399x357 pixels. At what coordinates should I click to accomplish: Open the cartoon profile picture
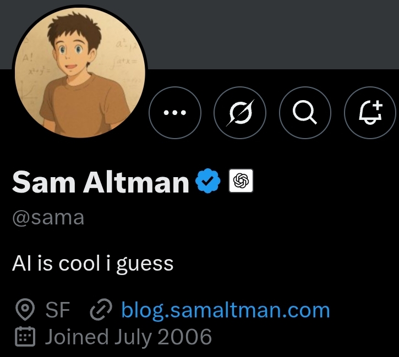(x=80, y=73)
